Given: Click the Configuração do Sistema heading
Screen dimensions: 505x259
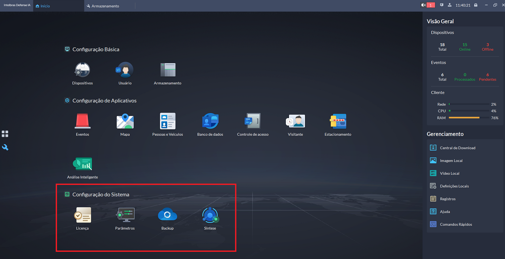Looking at the screenshot, I should click(x=101, y=195).
